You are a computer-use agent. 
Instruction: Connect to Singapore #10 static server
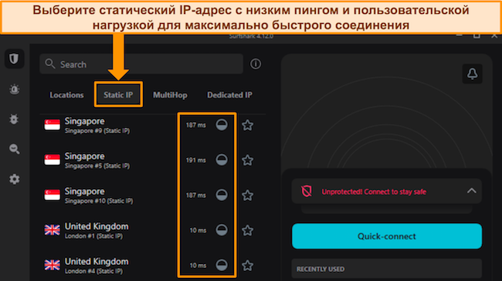[x=109, y=196]
